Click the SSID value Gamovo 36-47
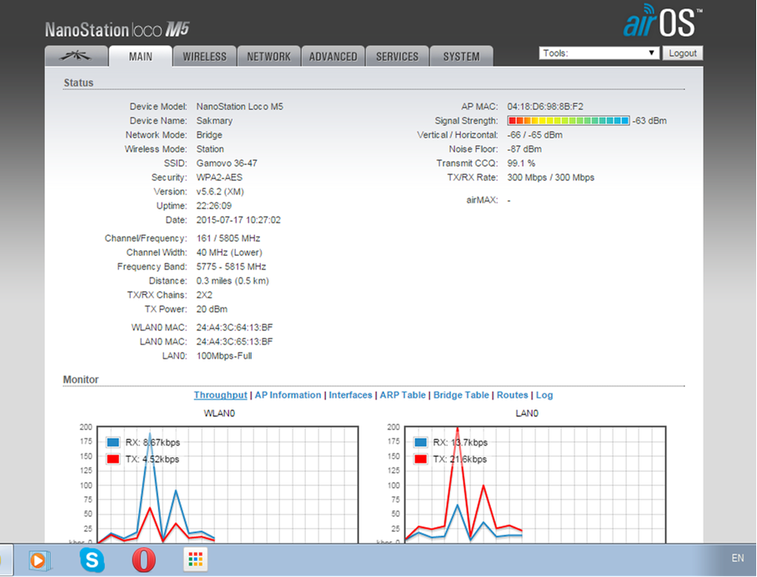757x577 pixels. click(227, 163)
